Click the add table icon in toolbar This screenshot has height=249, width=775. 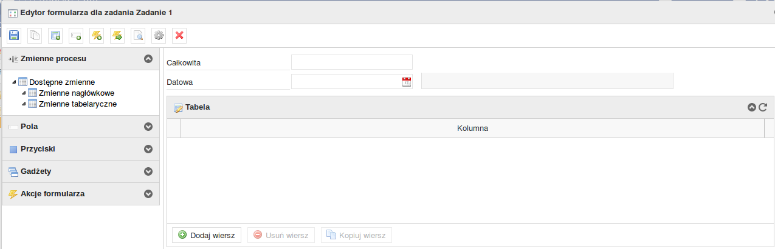click(x=55, y=36)
